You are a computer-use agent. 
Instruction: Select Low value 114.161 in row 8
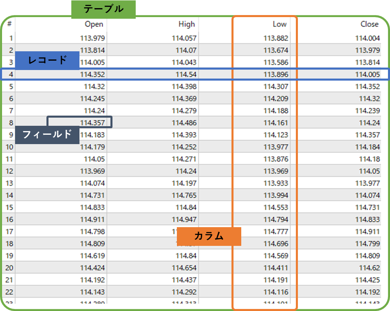(276, 123)
